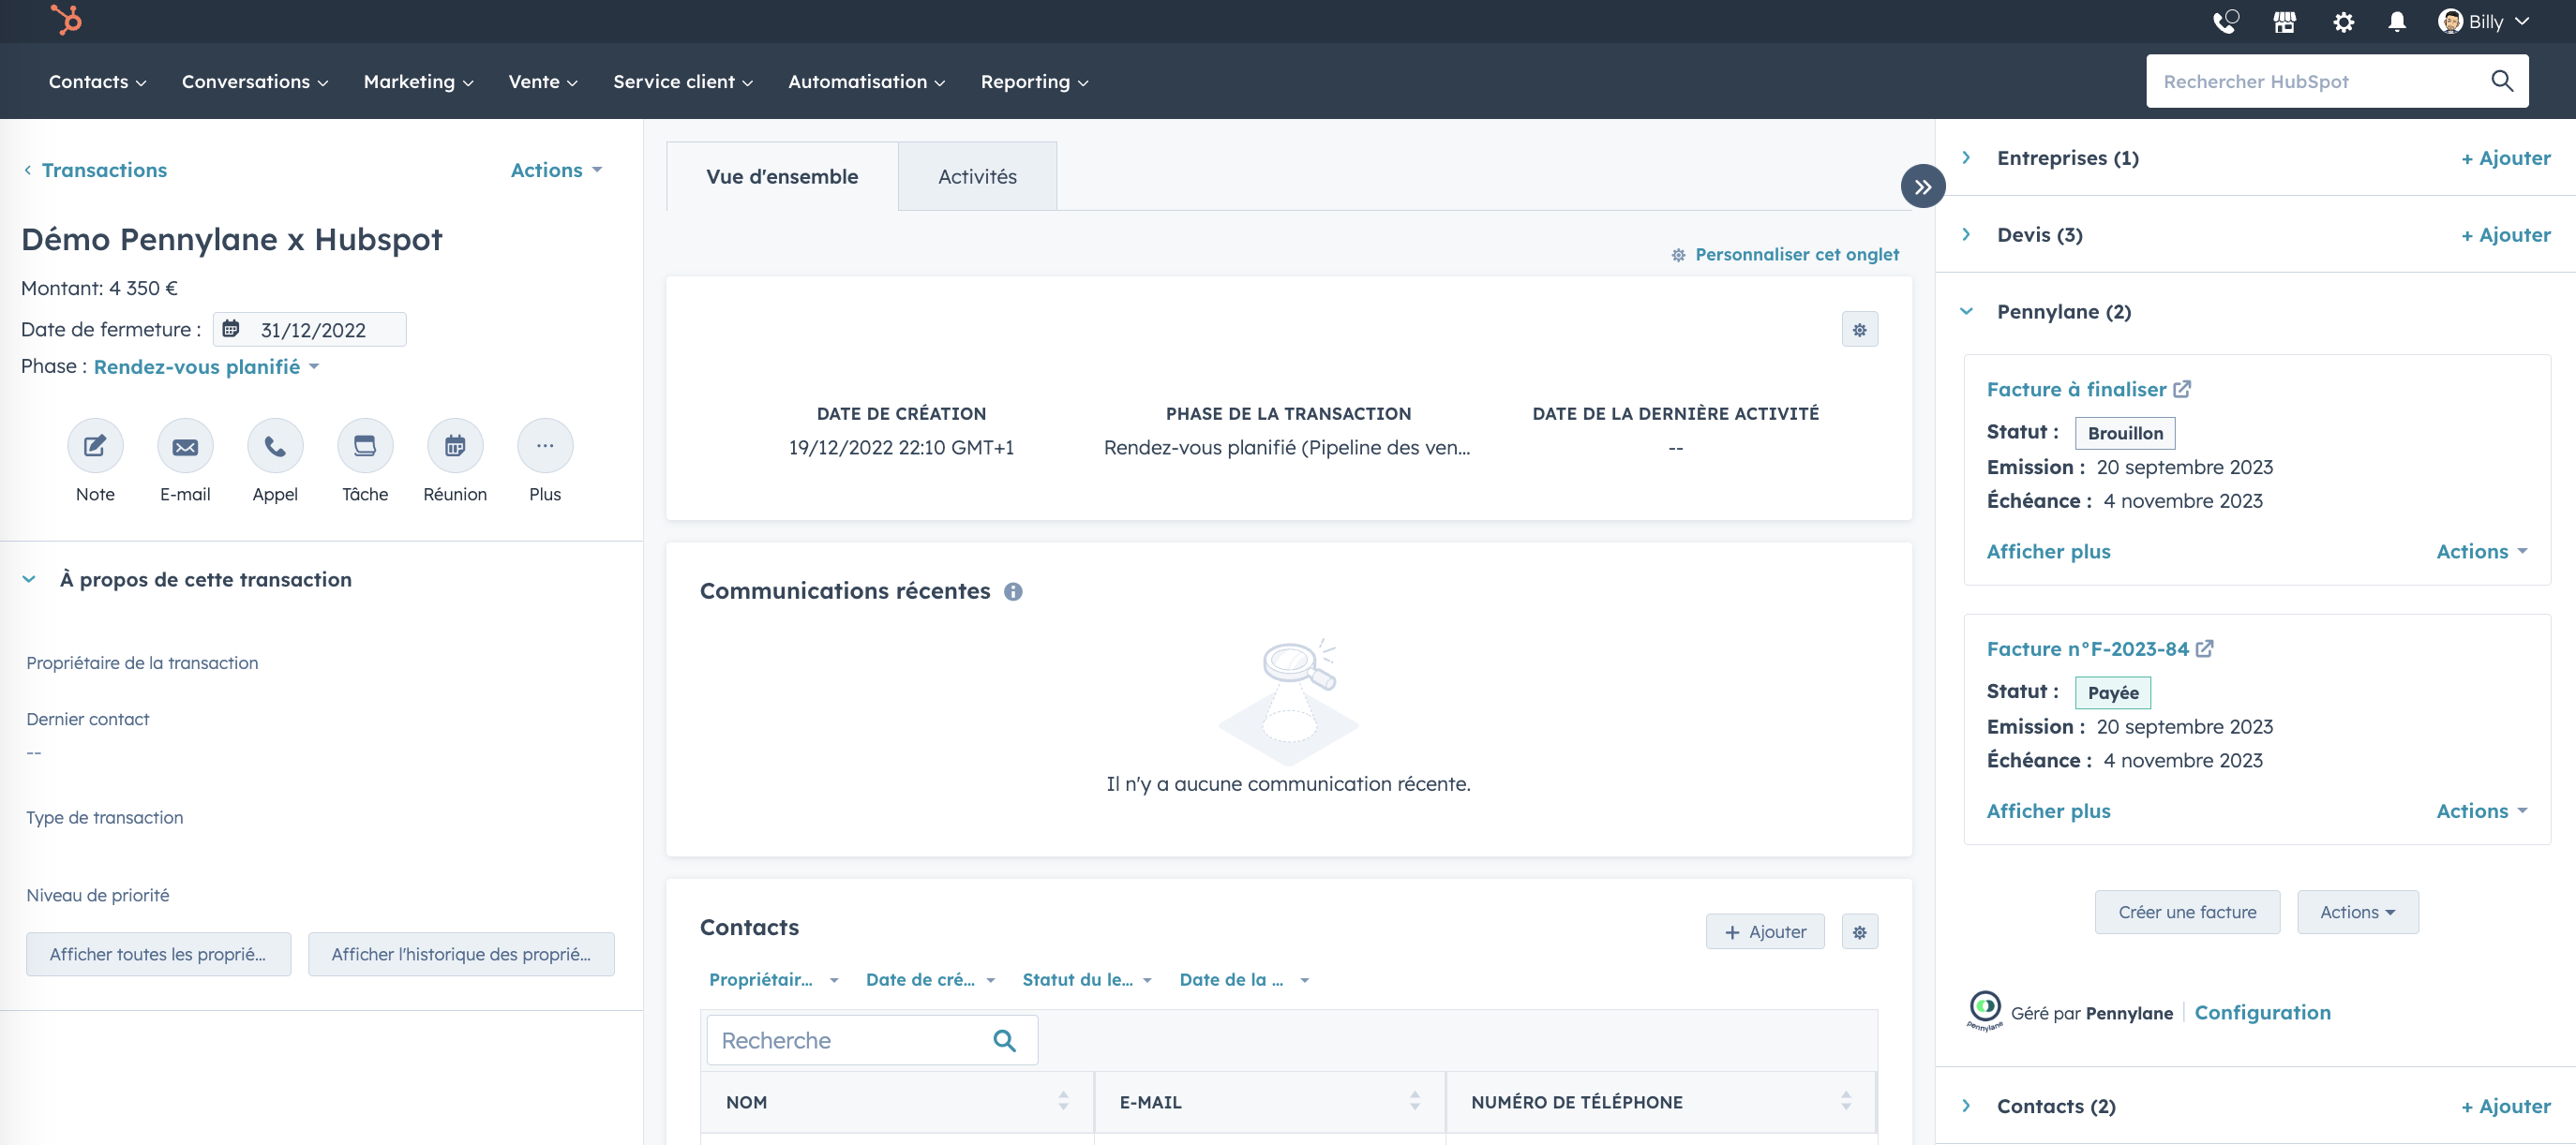Click Afficher toutes les propriétés button

[x=158, y=954]
